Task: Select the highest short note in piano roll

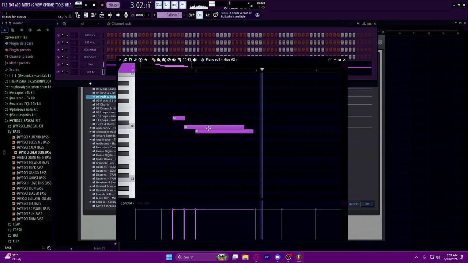Action: click(179, 118)
